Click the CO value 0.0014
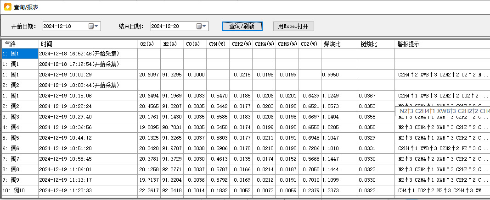Image resolution: width=490 pixels, height=200 pixels. [195, 190]
